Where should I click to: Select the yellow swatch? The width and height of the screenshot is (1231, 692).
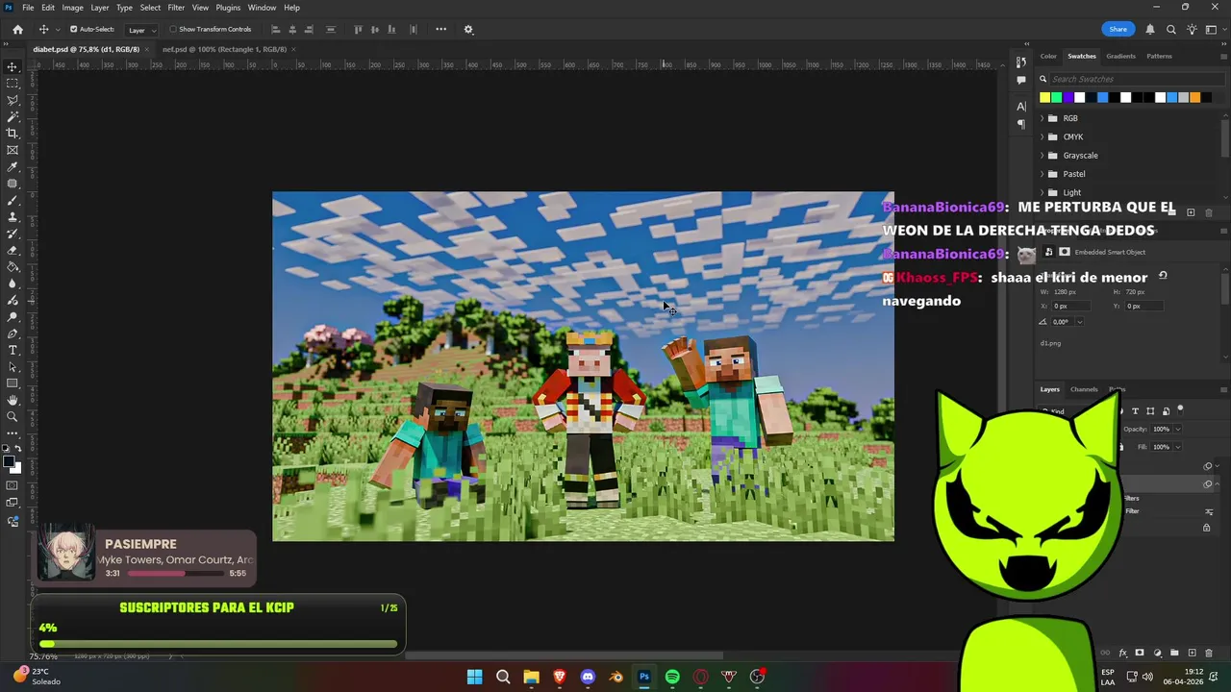tap(1044, 97)
